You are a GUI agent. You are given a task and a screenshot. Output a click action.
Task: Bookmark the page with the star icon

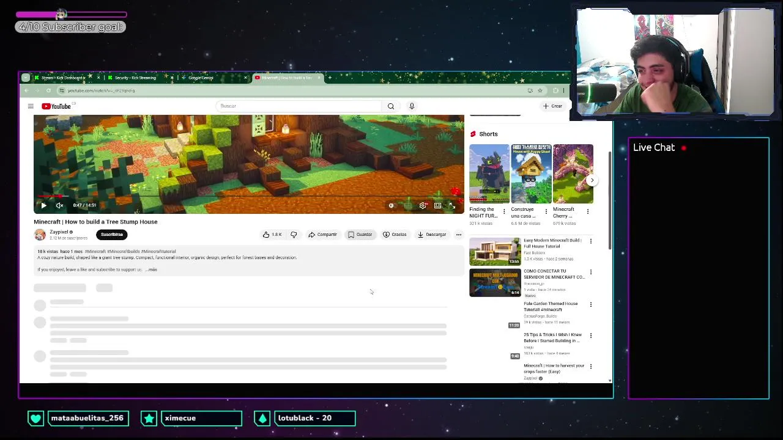(x=540, y=90)
